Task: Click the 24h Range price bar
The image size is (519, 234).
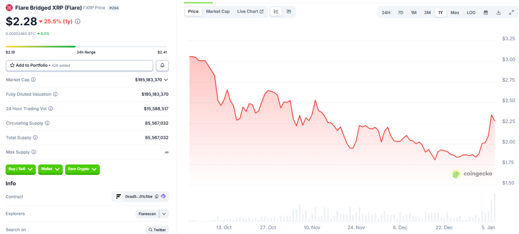Action: coord(86,47)
